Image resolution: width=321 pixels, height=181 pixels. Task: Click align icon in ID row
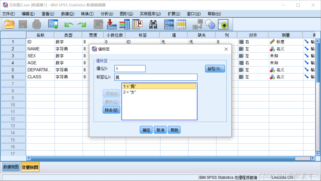tap(241, 42)
